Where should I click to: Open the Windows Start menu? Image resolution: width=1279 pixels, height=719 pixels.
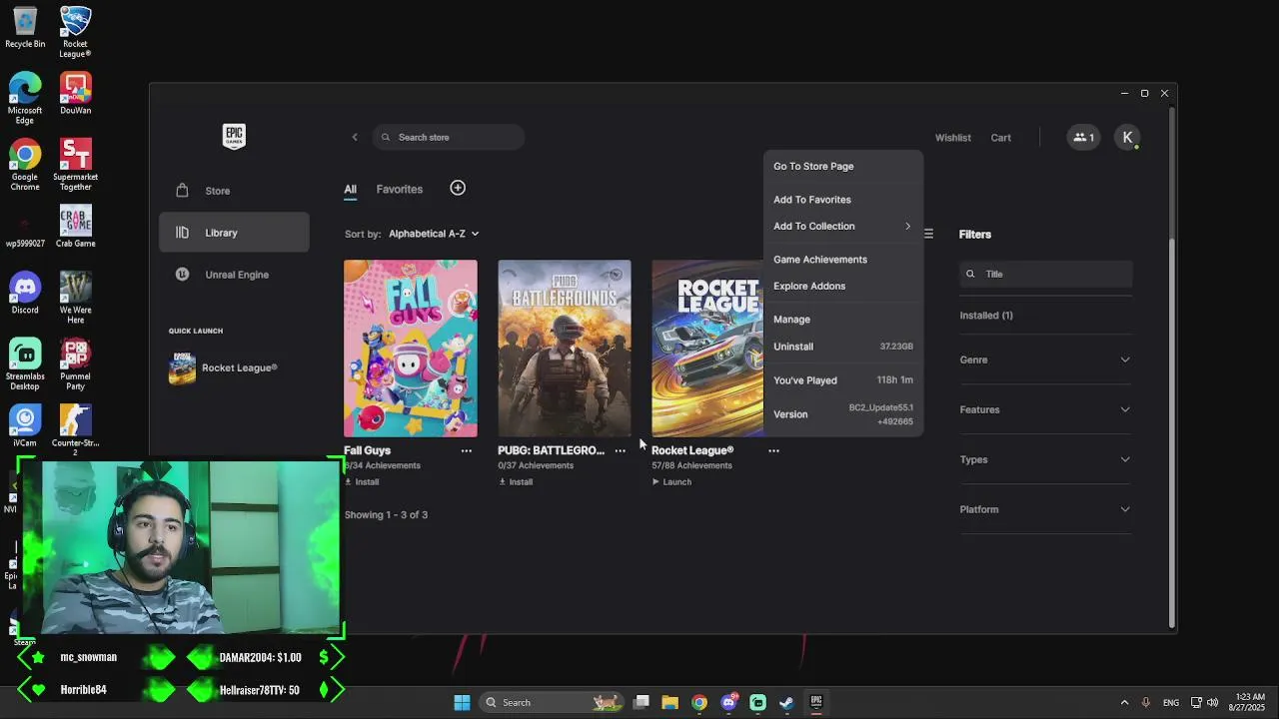[x=462, y=702]
